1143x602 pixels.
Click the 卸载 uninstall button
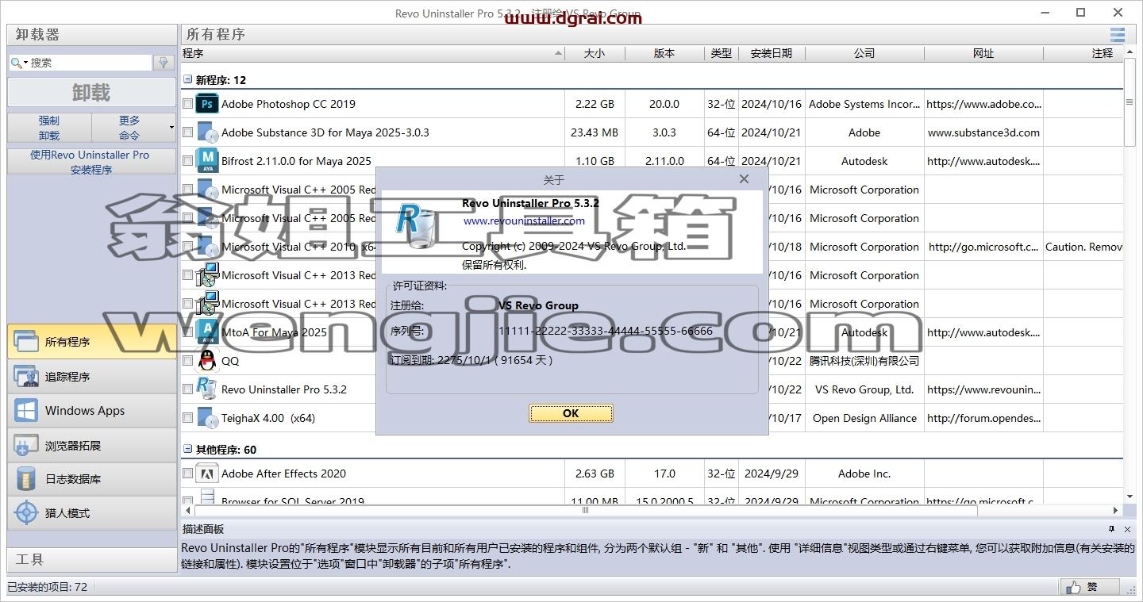[92, 93]
